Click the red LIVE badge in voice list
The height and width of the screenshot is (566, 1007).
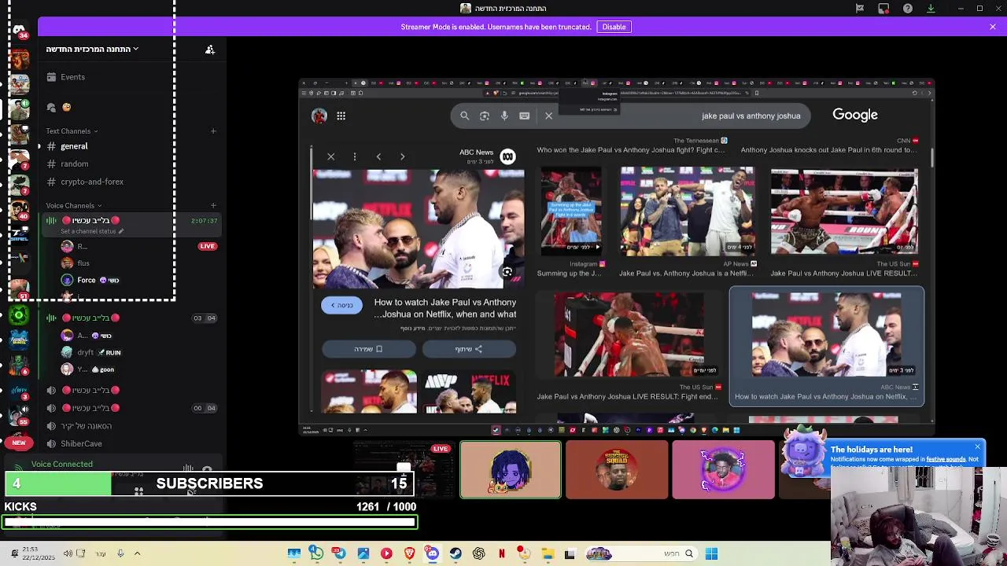pos(207,246)
